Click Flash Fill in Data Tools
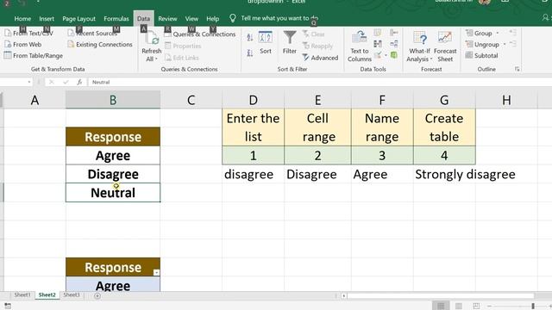Image resolution: width=552 pixels, height=310 pixels. pyautogui.click(x=378, y=33)
